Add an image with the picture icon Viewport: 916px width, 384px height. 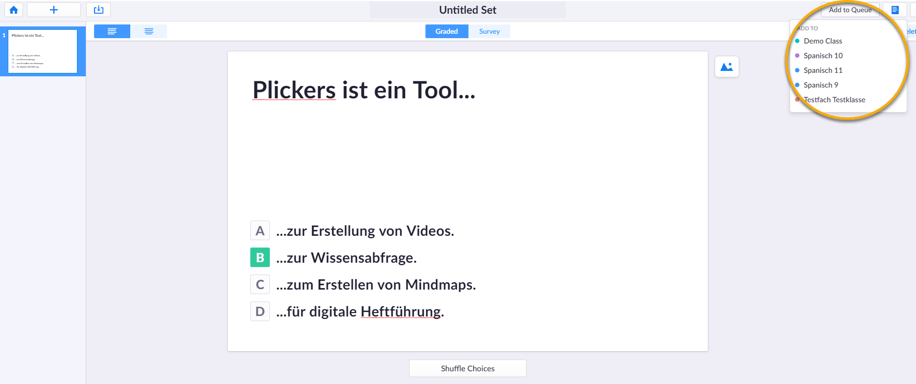[727, 67]
